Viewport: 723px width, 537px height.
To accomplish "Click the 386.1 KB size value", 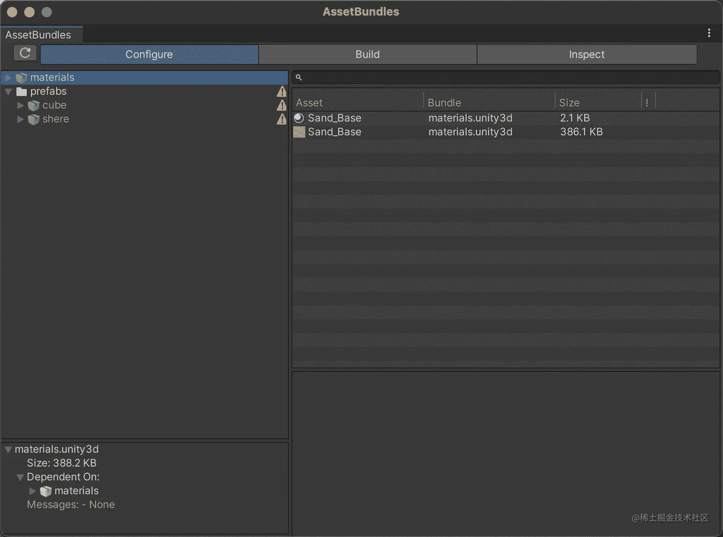I will click(581, 132).
